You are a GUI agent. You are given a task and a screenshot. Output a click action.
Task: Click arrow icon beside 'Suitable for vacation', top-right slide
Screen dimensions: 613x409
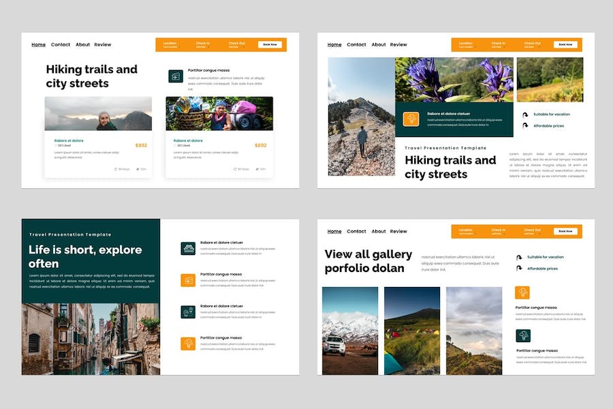point(524,115)
